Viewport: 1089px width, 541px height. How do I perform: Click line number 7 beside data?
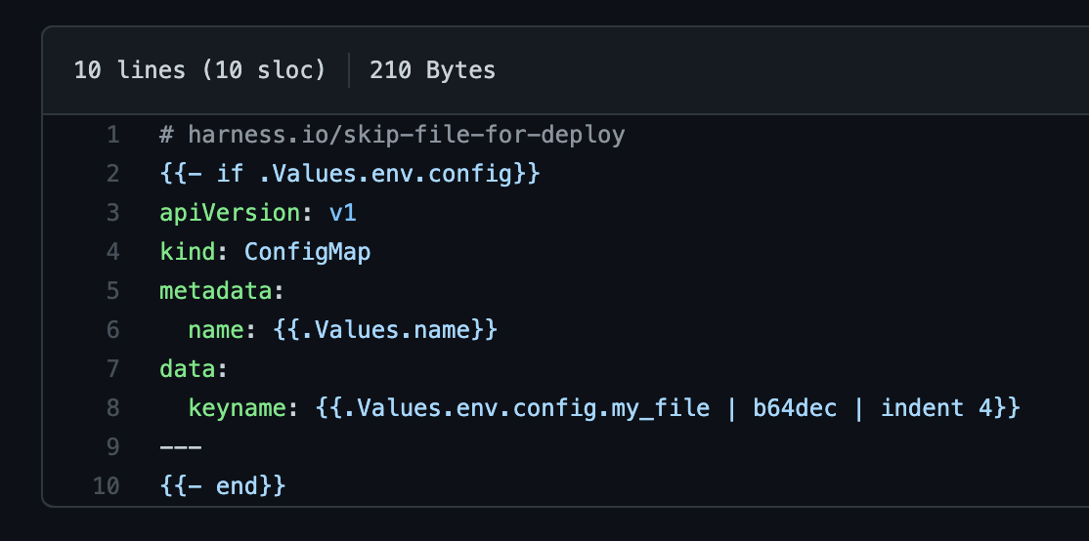pos(112,369)
